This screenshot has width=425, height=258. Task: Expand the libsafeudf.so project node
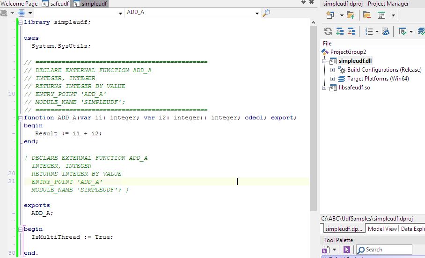click(x=323, y=88)
